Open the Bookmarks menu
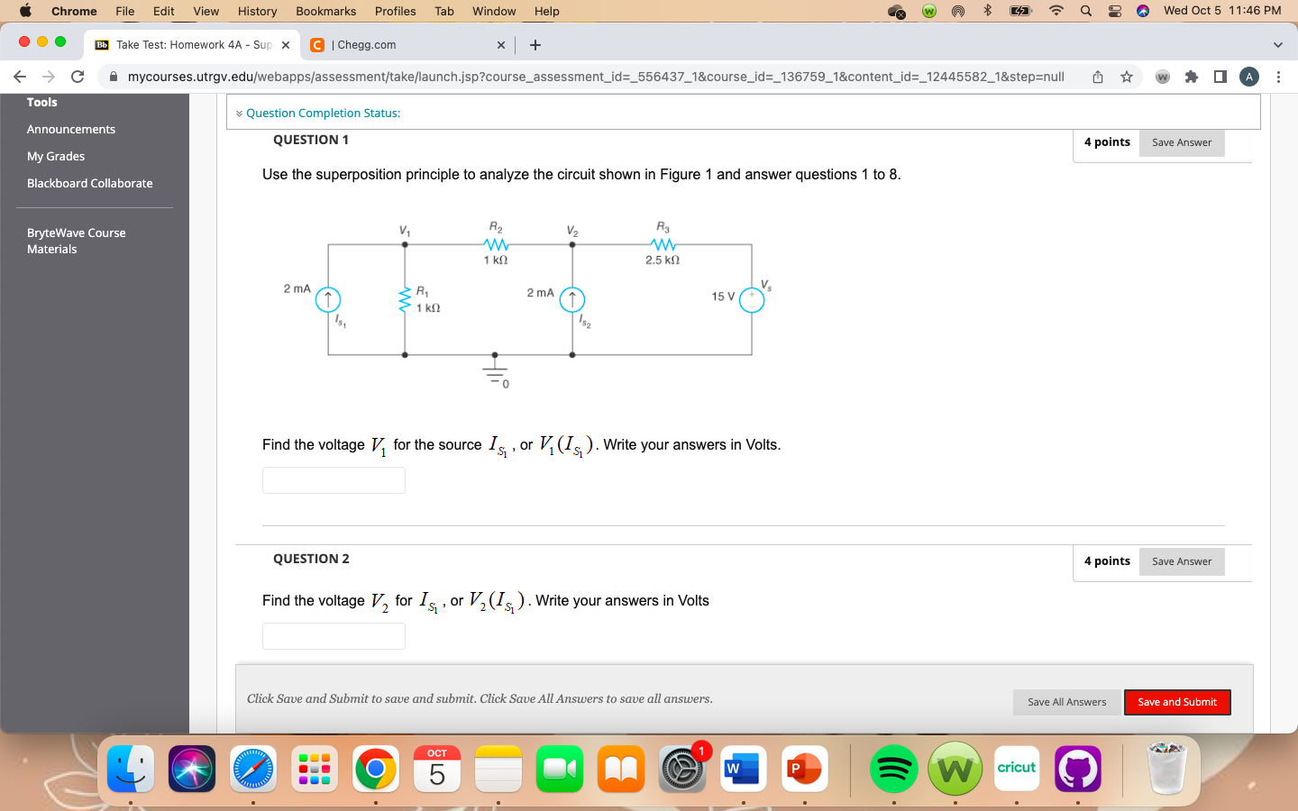Image resolution: width=1298 pixels, height=811 pixels. click(x=325, y=12)
